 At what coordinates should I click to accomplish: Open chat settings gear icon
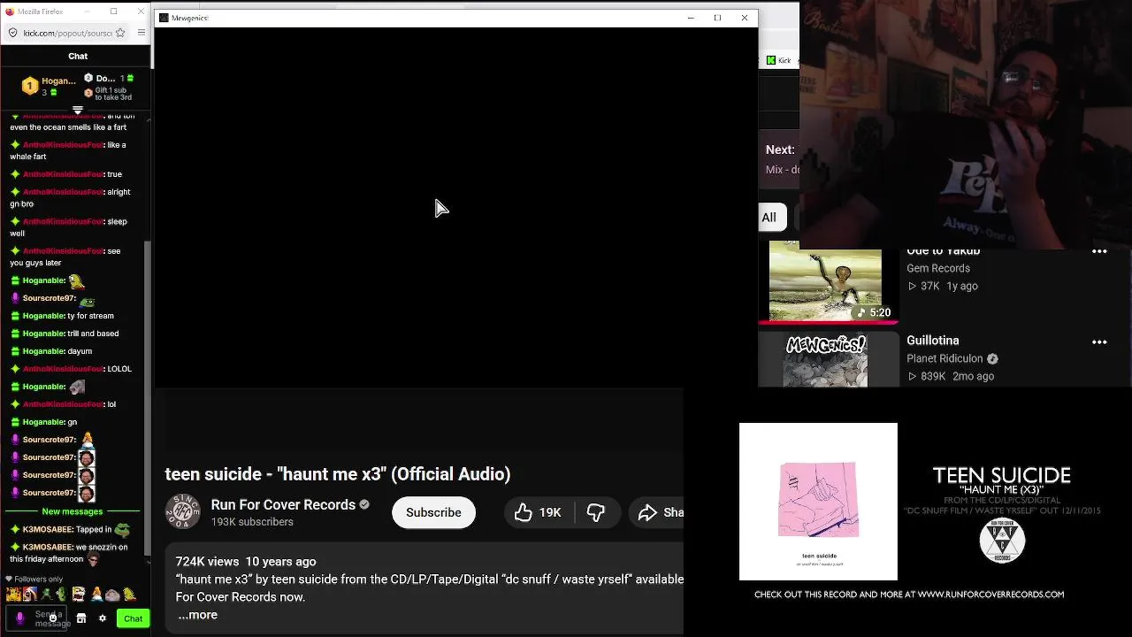[103, 618]
